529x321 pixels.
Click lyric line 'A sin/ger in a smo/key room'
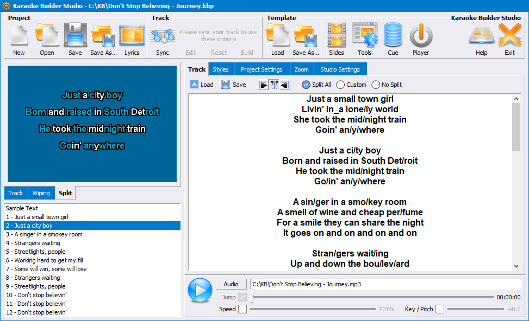[350, 202]
